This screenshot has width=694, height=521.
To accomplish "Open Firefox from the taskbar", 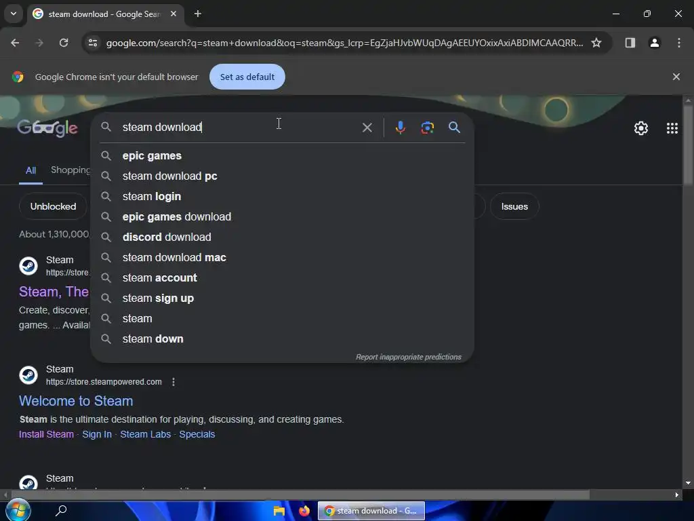I will 304,511.
